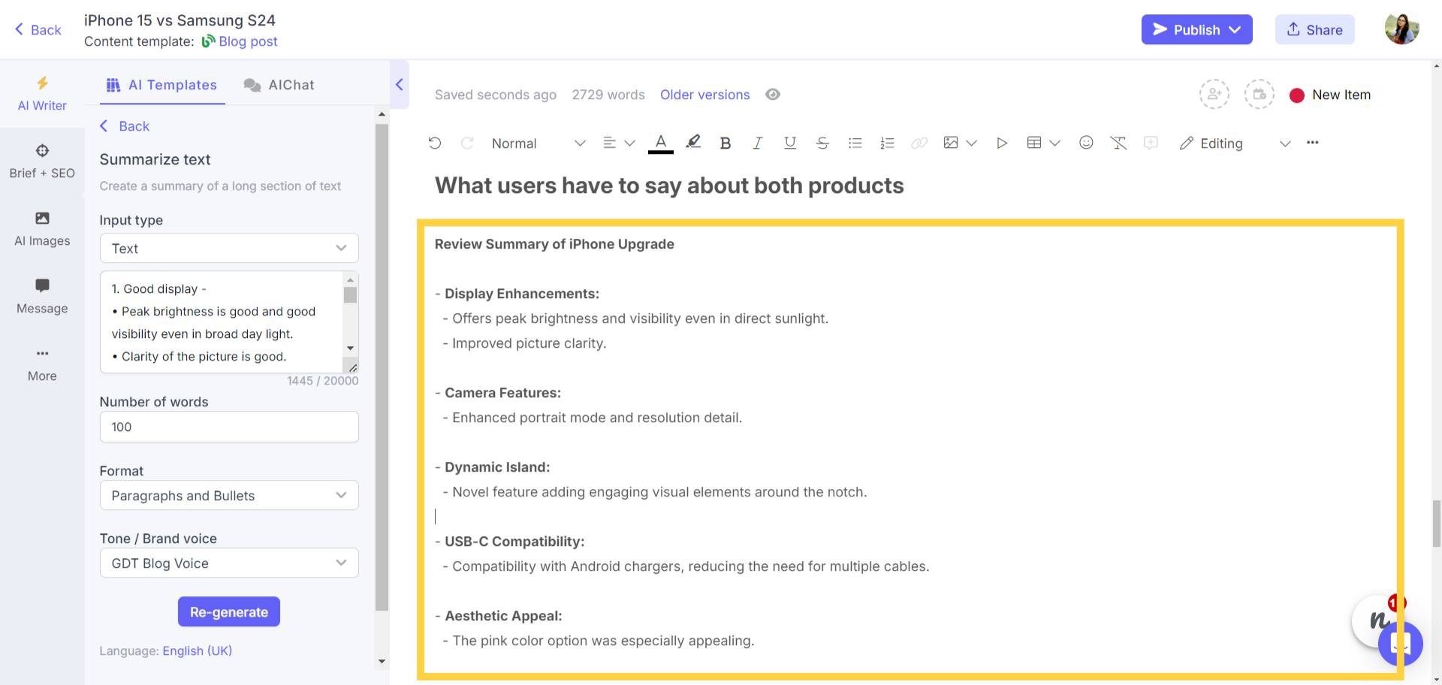Open the GDT Blog Voice tone dropdown
This screenshot has height=685, width=1442.
click(229, 563)
